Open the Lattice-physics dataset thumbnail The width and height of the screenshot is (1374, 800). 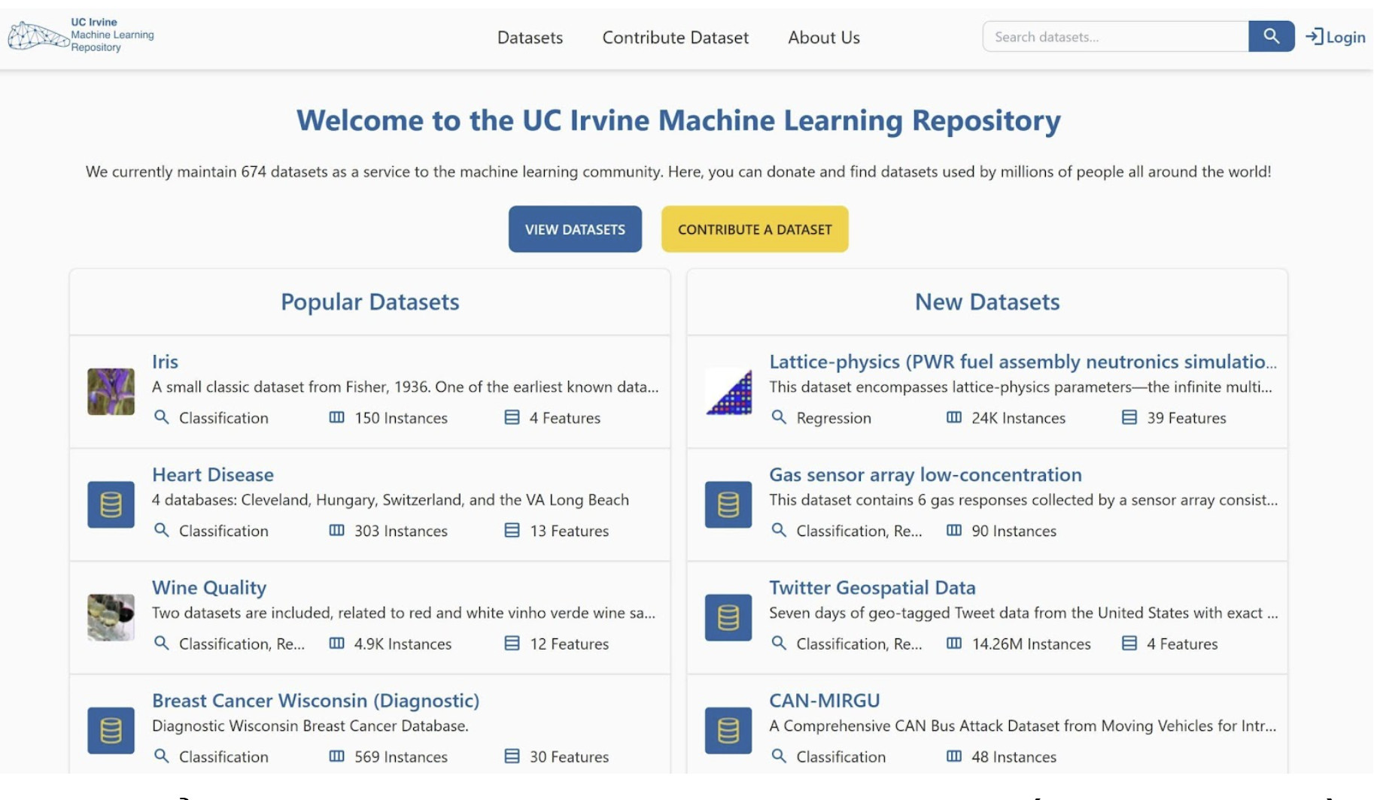[x=728, y=391]
